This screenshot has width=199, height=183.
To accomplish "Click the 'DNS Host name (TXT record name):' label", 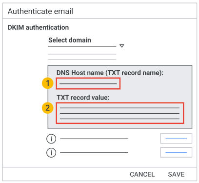I will [110, 73].
